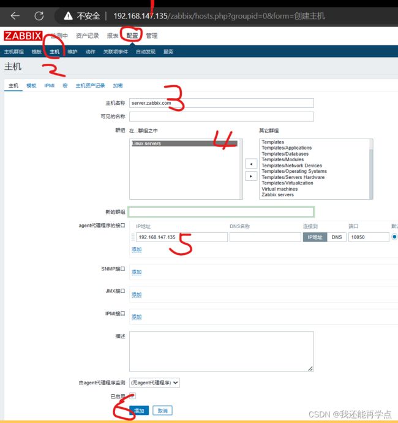The width and height of the screenshot is (398, 423).
Task: Select Templates/Operating Systems in other groups
Action: [x=295, y=171]
